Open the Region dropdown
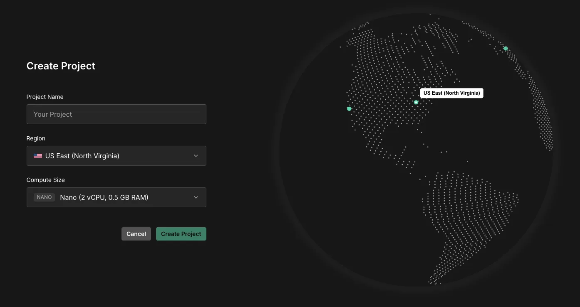Screen dimensions: 580x307 (x=116, y=156)
